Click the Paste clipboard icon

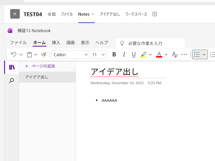pyautogui.click(x=29, y=55)
